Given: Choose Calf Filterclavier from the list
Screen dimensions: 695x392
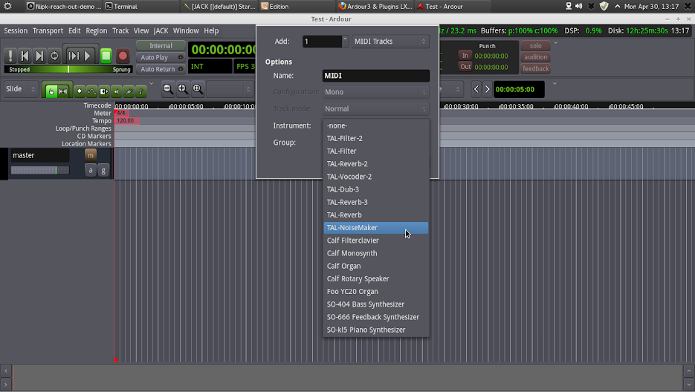Looking at the screenshot, I should click(x=376, y=241).
